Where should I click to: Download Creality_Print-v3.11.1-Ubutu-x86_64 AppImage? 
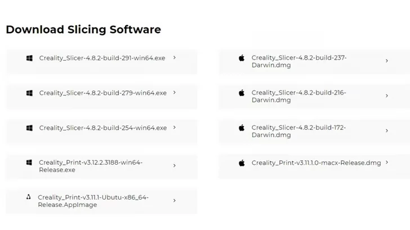point(93,201)
